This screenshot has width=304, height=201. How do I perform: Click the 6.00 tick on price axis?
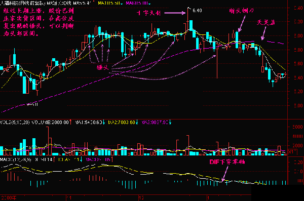298,35
